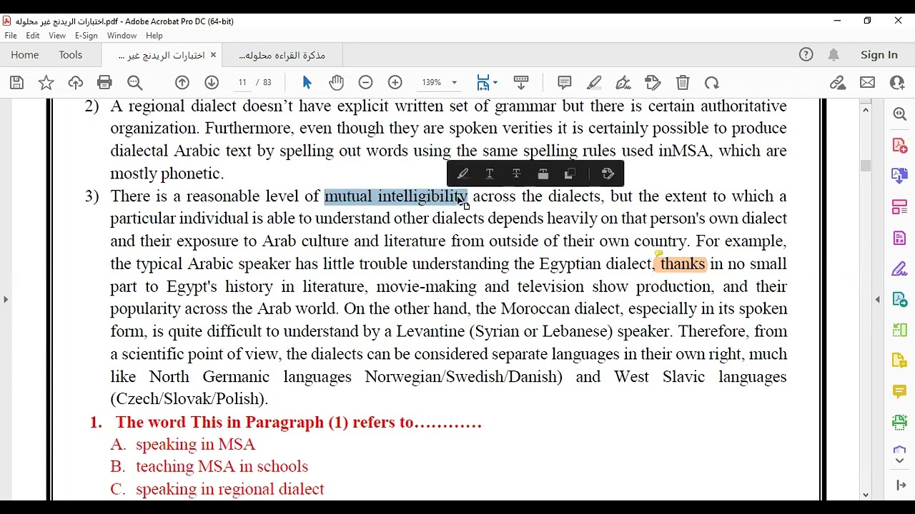Open the yellow Comment tool in the right panel

coord(899,391)
